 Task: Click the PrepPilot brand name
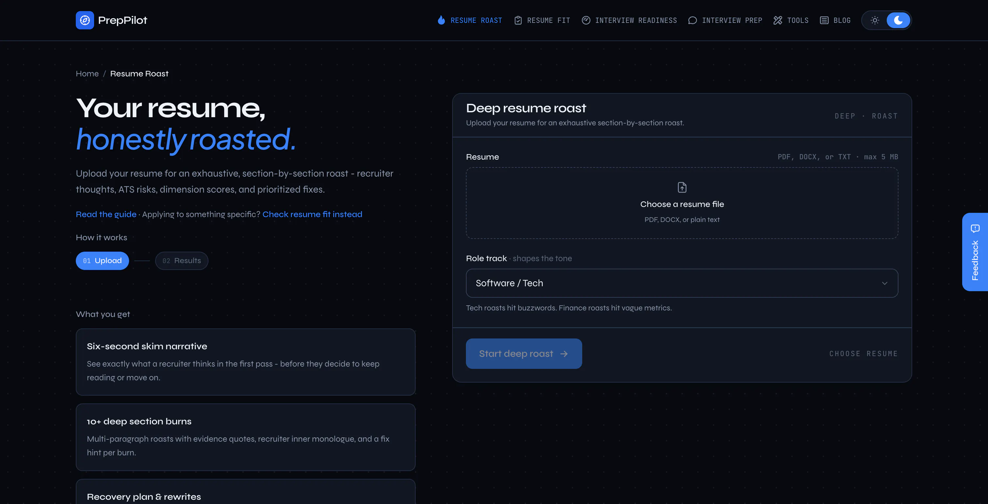coord(123,20)
